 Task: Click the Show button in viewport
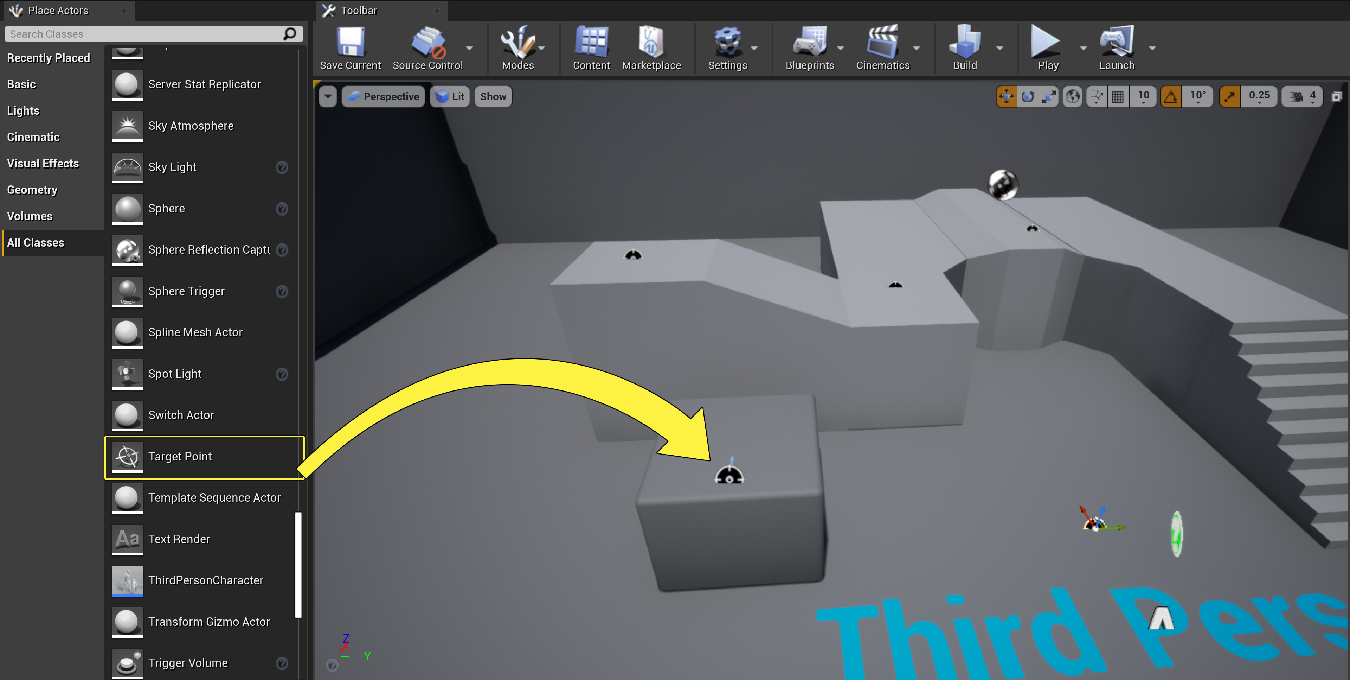[493, 96]
